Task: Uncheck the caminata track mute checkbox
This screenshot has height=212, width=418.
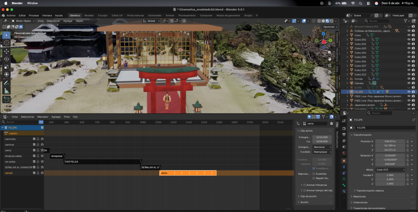Action: tap(34, 139)
